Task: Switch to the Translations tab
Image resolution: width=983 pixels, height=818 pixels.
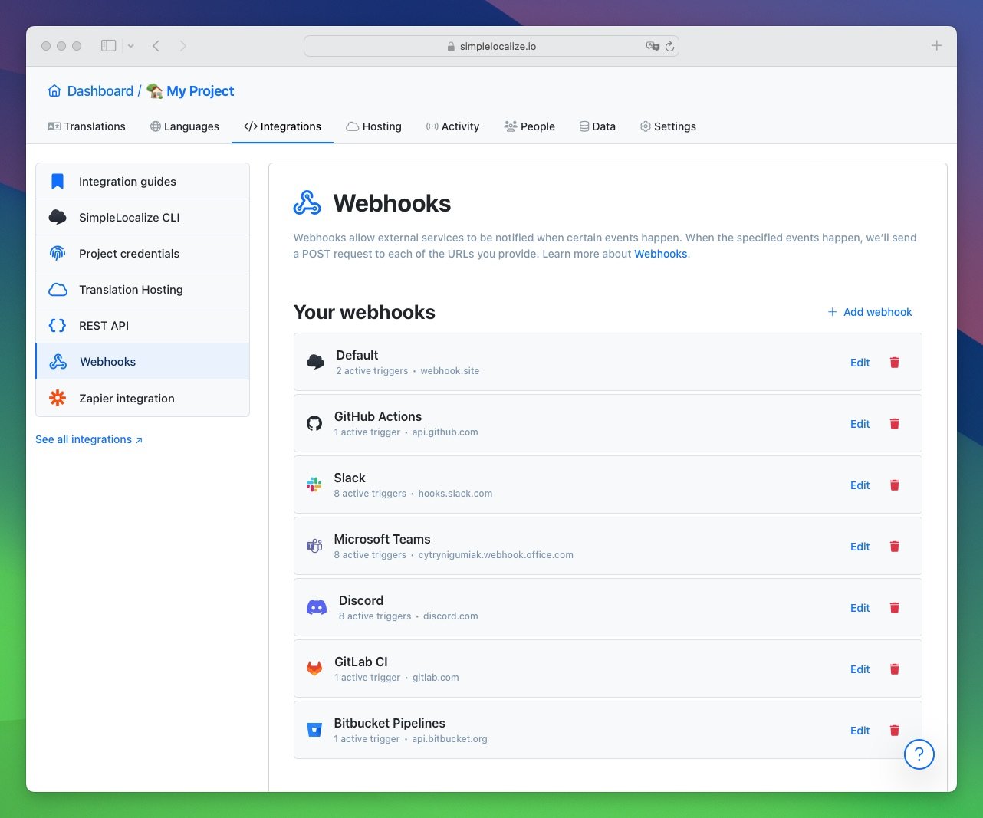Action: pyautogui.click(x=87, y=126)
